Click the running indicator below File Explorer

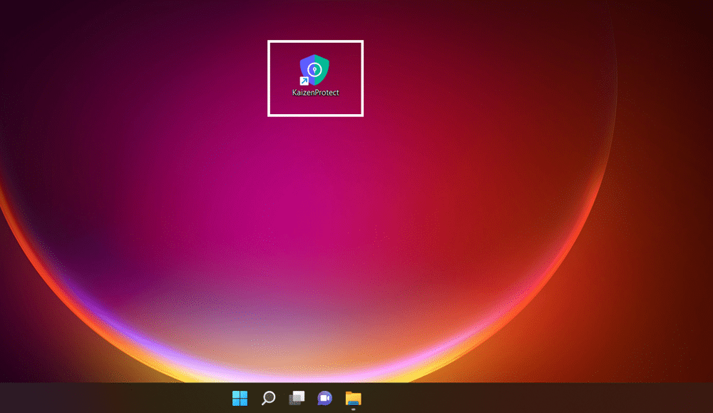pyautogui.click(x=354, y=409)
